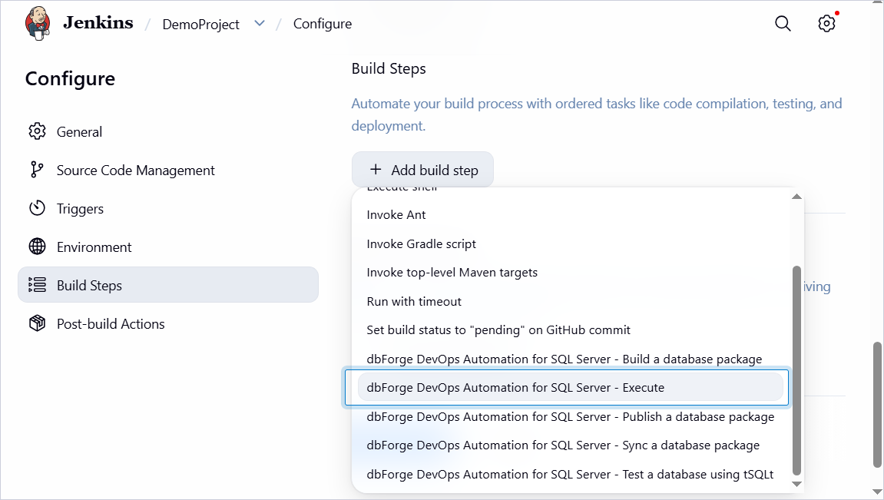The width and height of the screenshot is (884, 500).
Task: Select Invoke Gradle script step
Action: pyautogui.click(x=571, y=243)
